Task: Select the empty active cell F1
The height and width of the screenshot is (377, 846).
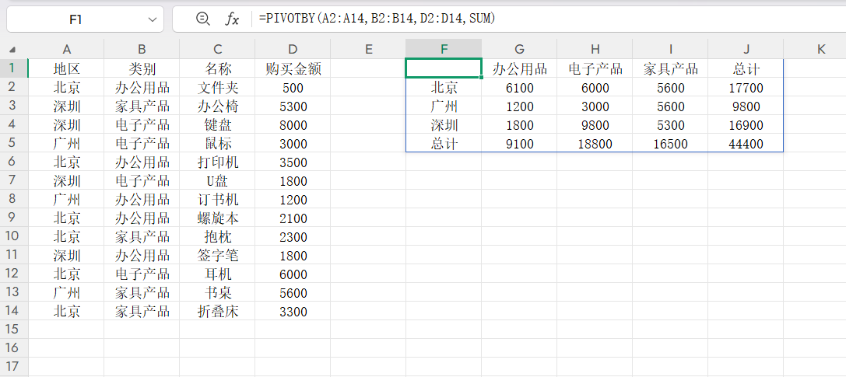Action: pos(444,69)
